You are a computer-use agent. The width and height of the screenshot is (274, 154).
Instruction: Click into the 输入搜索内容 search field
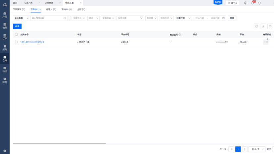[x=47, y=18]
